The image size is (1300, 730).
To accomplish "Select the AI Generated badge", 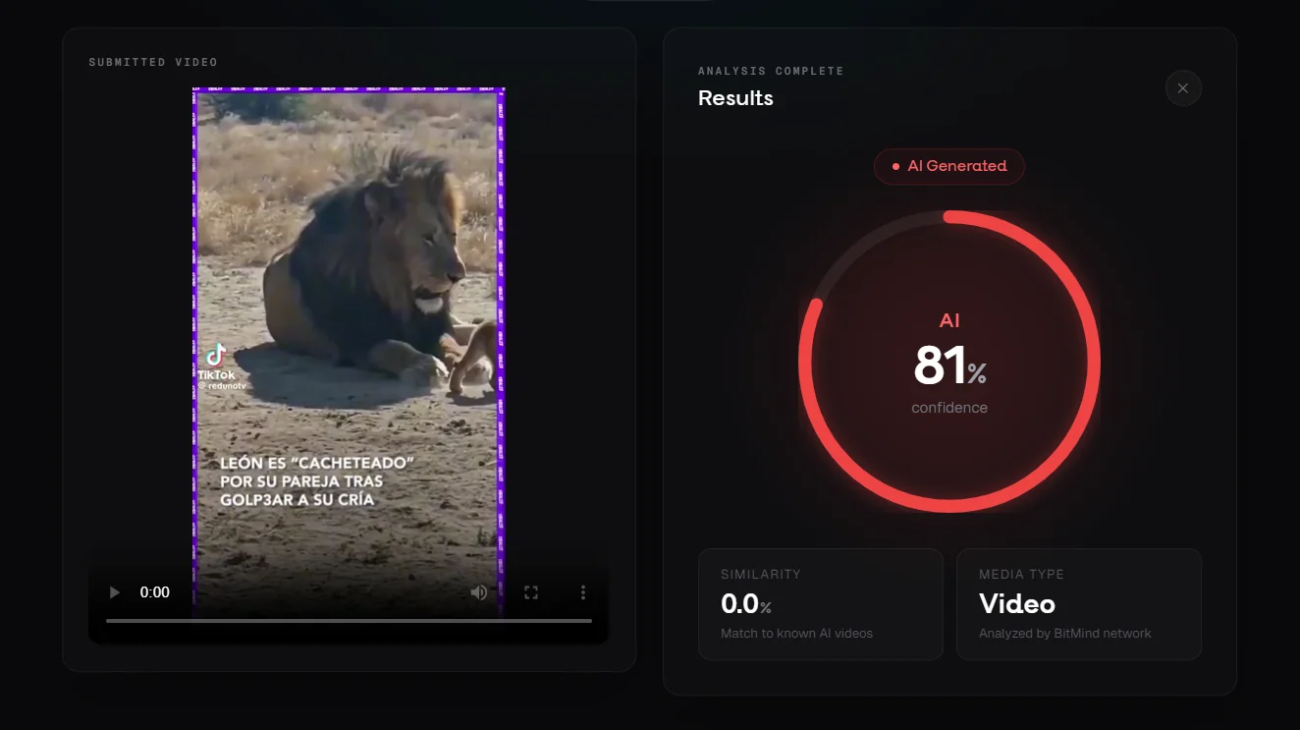I will point(949,166).
